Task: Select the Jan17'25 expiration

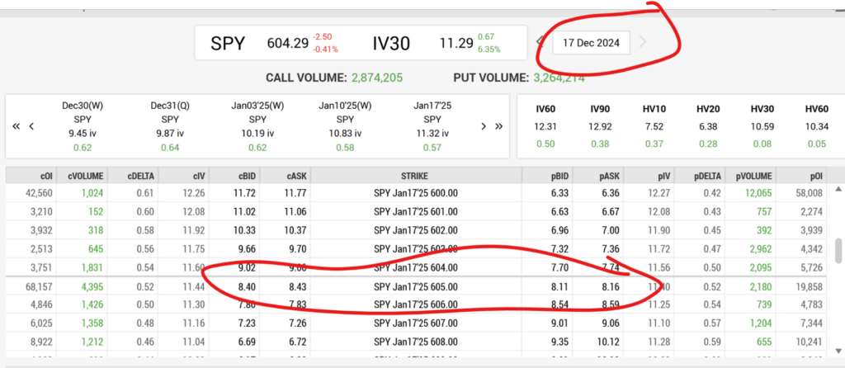Action: [432, 126]
